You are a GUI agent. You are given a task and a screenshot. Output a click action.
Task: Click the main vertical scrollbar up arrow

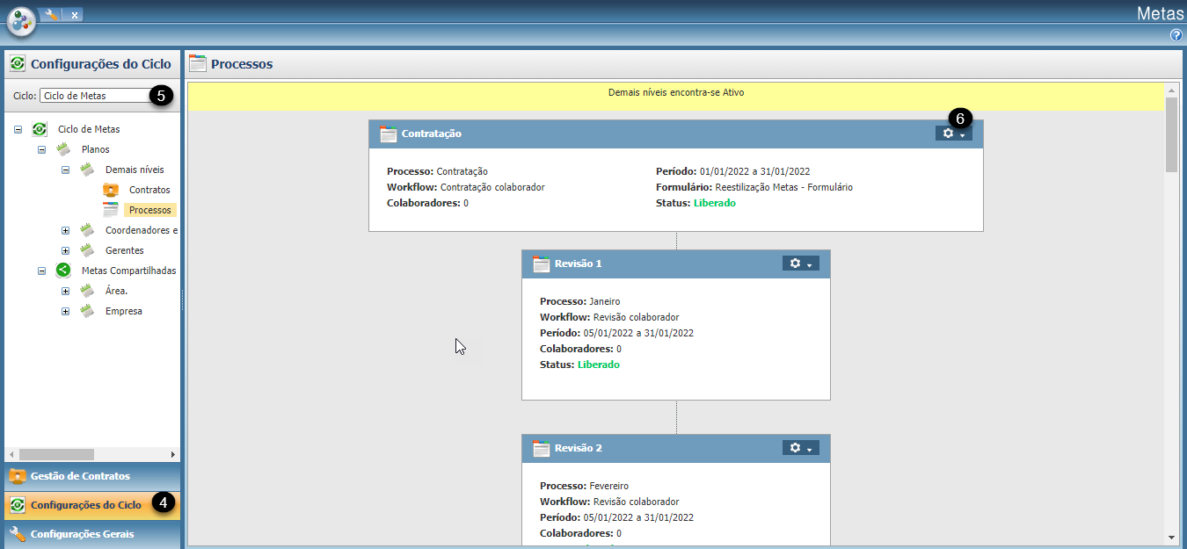coord(1171,90)
